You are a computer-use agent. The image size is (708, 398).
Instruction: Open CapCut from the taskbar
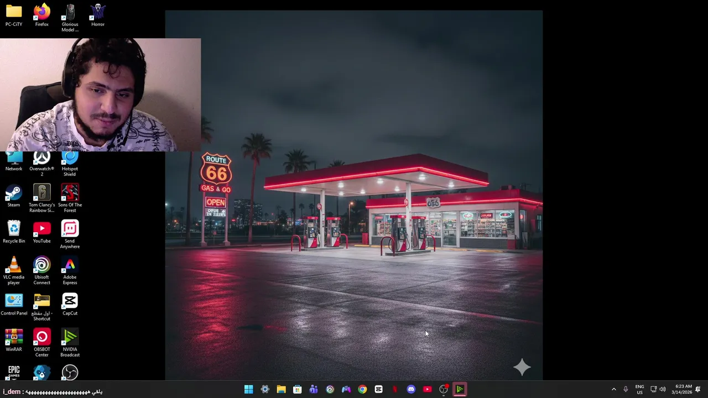378,389
